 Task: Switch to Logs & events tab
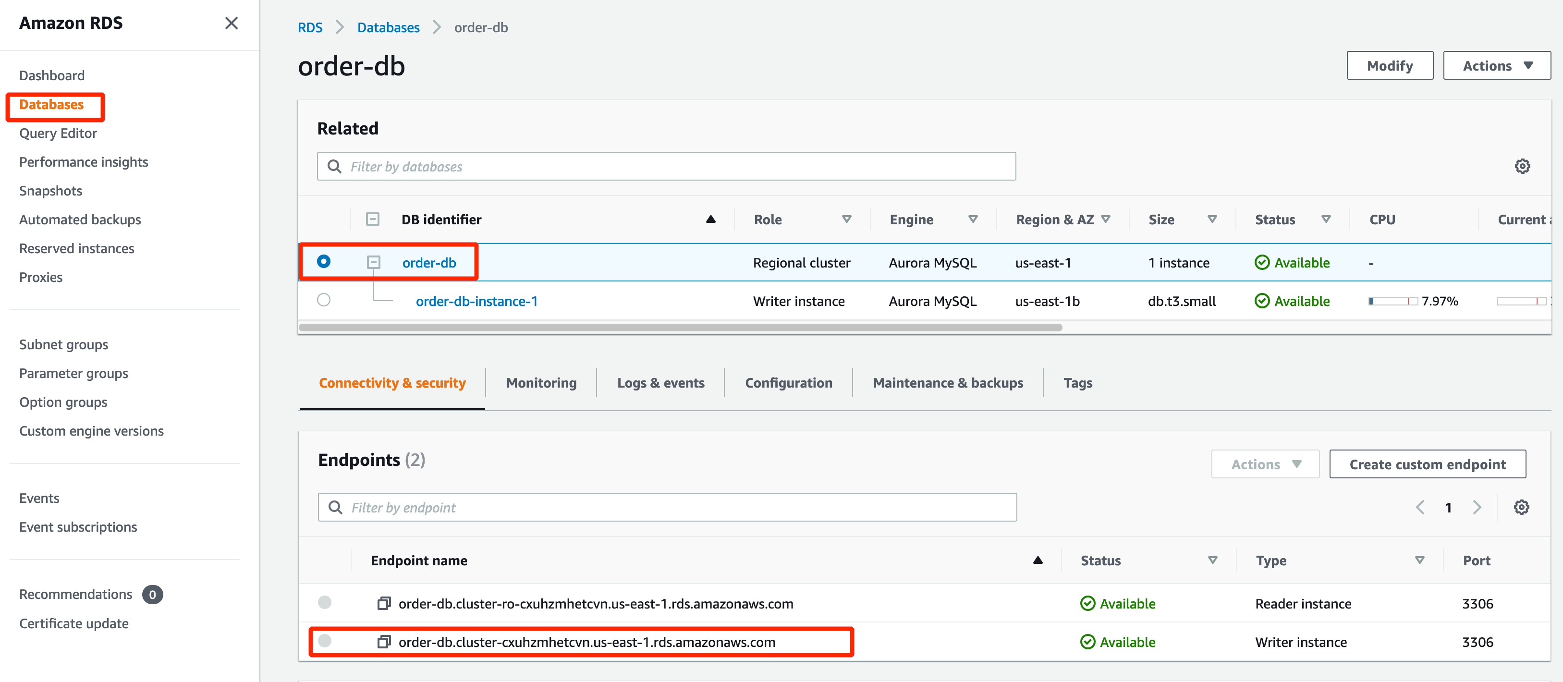point(660,383)
